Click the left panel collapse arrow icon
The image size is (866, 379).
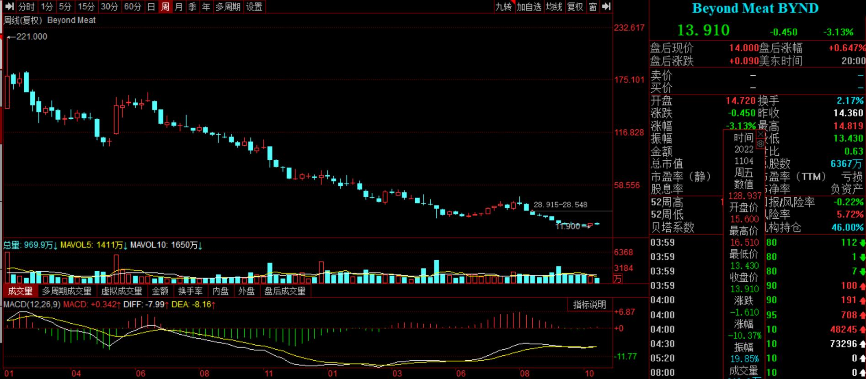pos(9,6)
